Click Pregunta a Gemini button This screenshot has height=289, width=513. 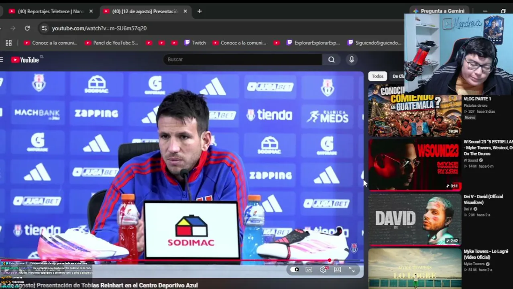(439, 11)
